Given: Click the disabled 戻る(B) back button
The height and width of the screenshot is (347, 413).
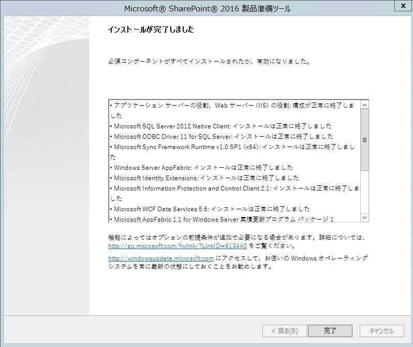Looking at the screenshot, I should [285, 330].
